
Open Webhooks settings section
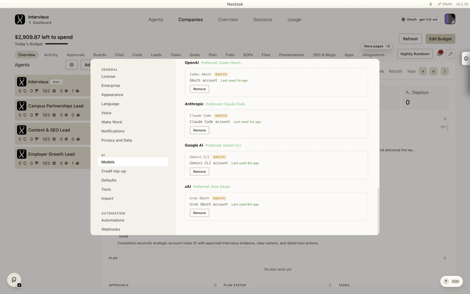coord(133,229)
